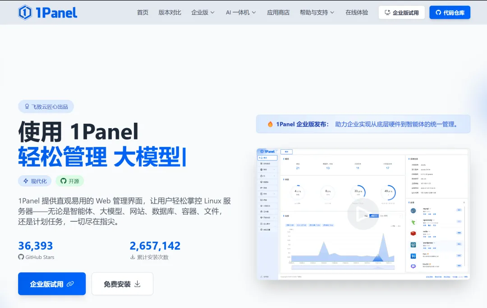
Task: Click the GitHub icon beside GitHub Stars
Action: pyautogui.click(x=21, y=257)
